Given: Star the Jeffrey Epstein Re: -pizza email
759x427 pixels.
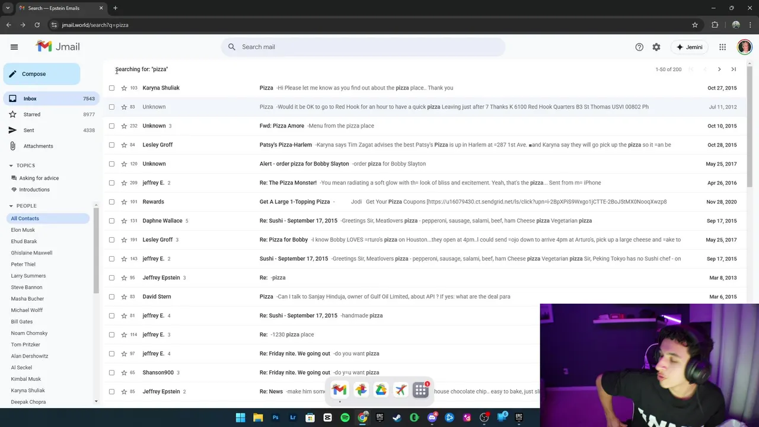Looking at the screenshot, I should [x=124, y=278].
